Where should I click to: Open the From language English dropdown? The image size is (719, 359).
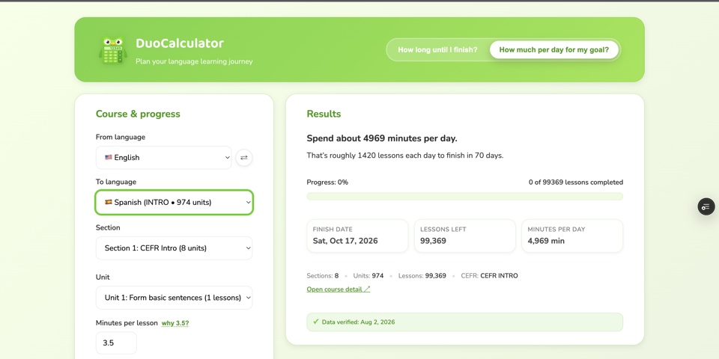click(x=164, y=158)
